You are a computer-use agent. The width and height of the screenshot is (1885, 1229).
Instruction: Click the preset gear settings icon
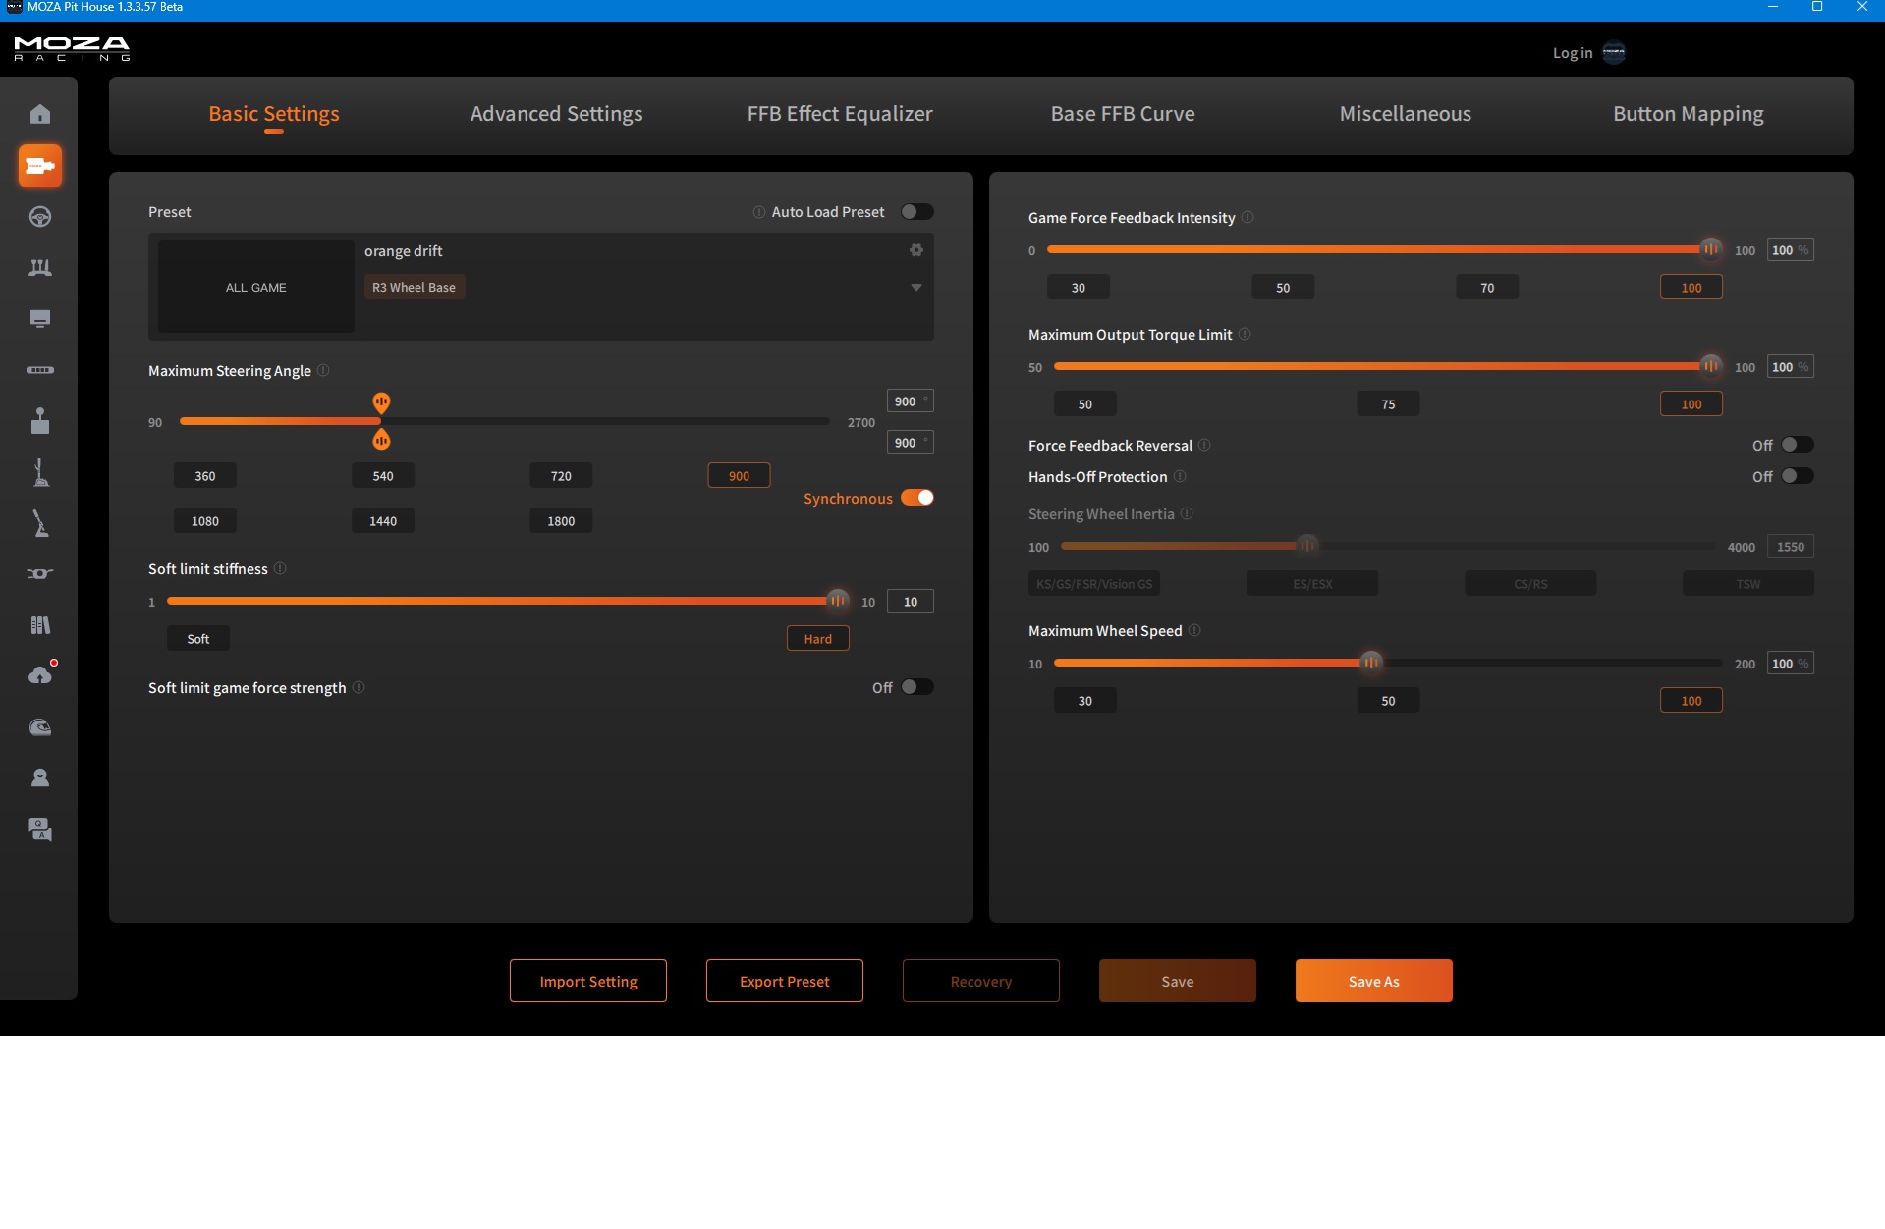point(916,250)
